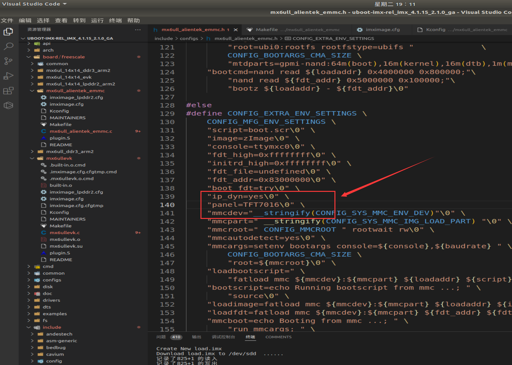512x365 pixels.
Task: Click the Kconfig tab file icon
Action: [x=420, y=30]
